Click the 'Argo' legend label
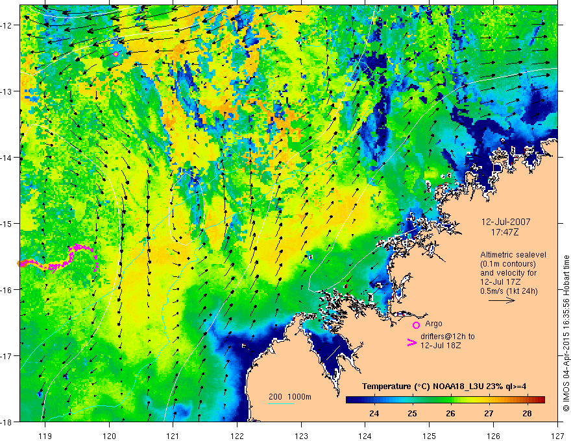This screenshot has width=571, height=441. pos(433,324)
